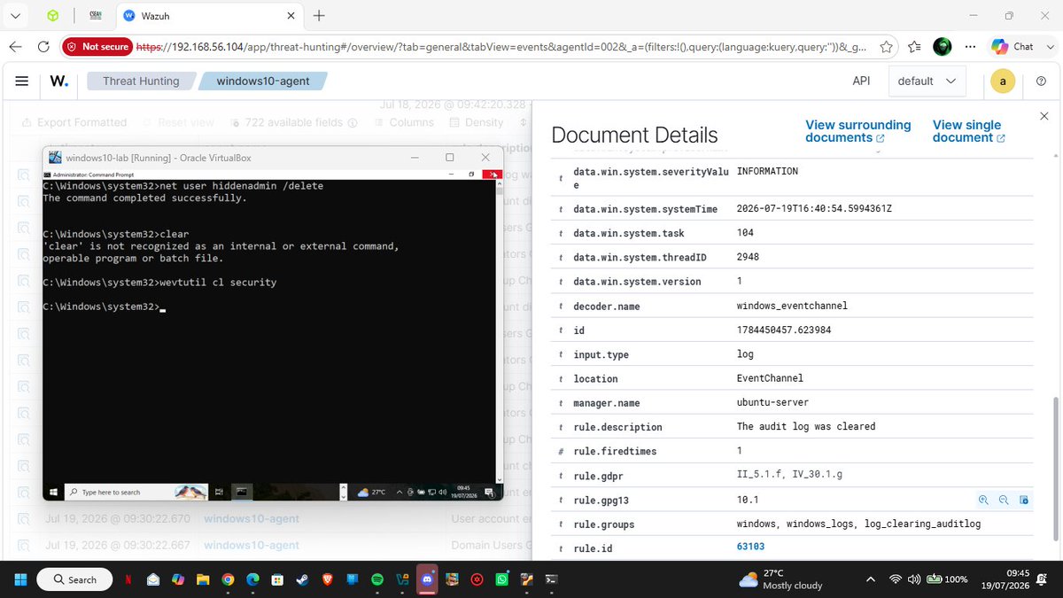Open Brave browser from the taskbar
Viewport: 1063px width, 598px height.
point(328,579)
